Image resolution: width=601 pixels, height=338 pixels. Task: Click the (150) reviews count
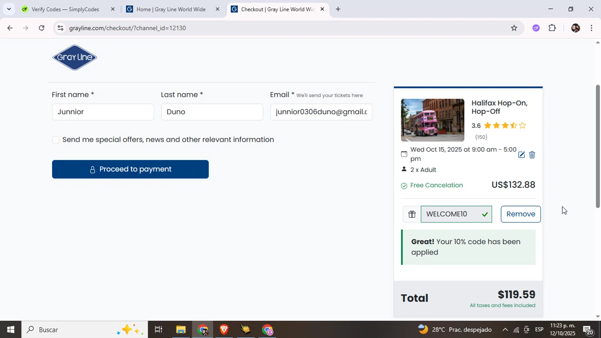[x=481, y=137]
